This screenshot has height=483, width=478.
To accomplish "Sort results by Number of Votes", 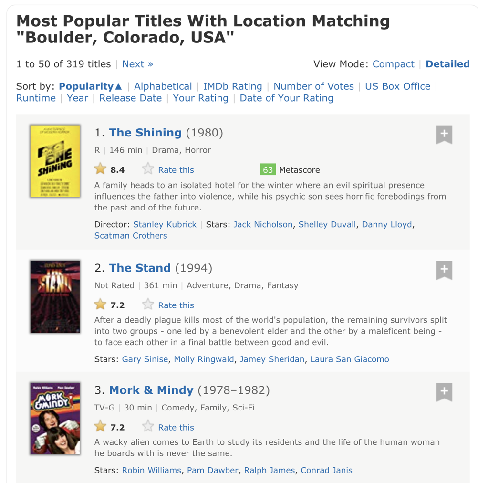I will pos(313,86).
